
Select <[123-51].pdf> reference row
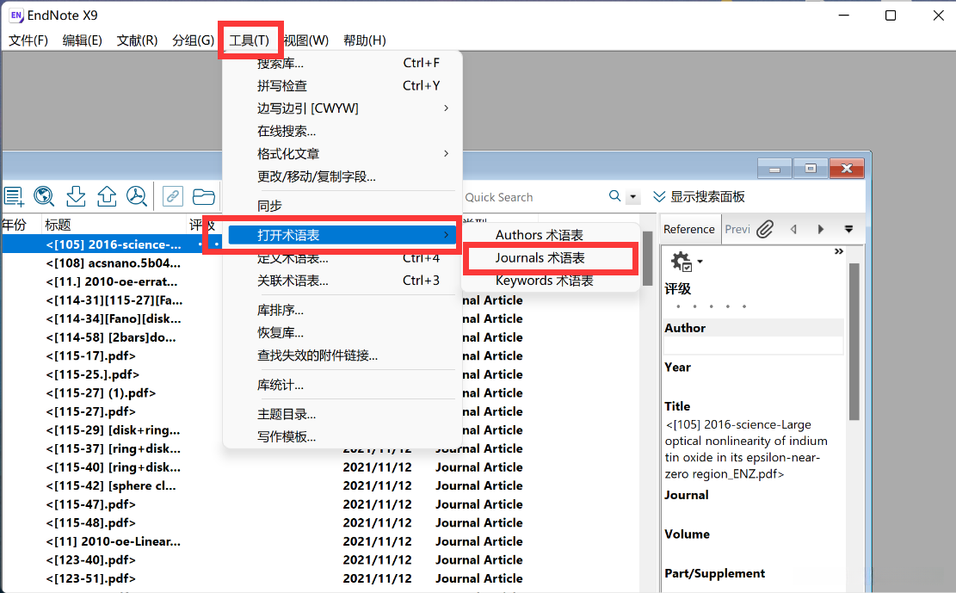pos(91,578)
